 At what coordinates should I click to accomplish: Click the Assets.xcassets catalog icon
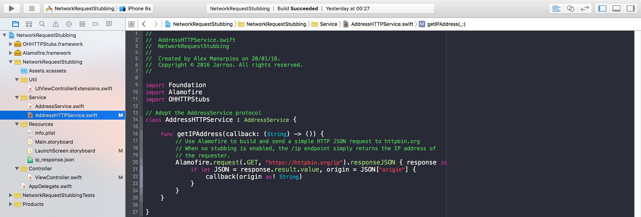pyautogui.click(x=24, y=71)
